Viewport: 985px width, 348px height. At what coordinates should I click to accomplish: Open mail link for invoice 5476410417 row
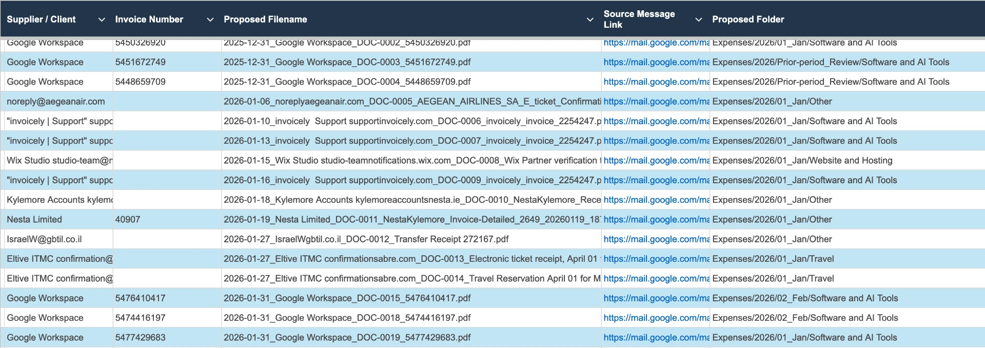656,298
